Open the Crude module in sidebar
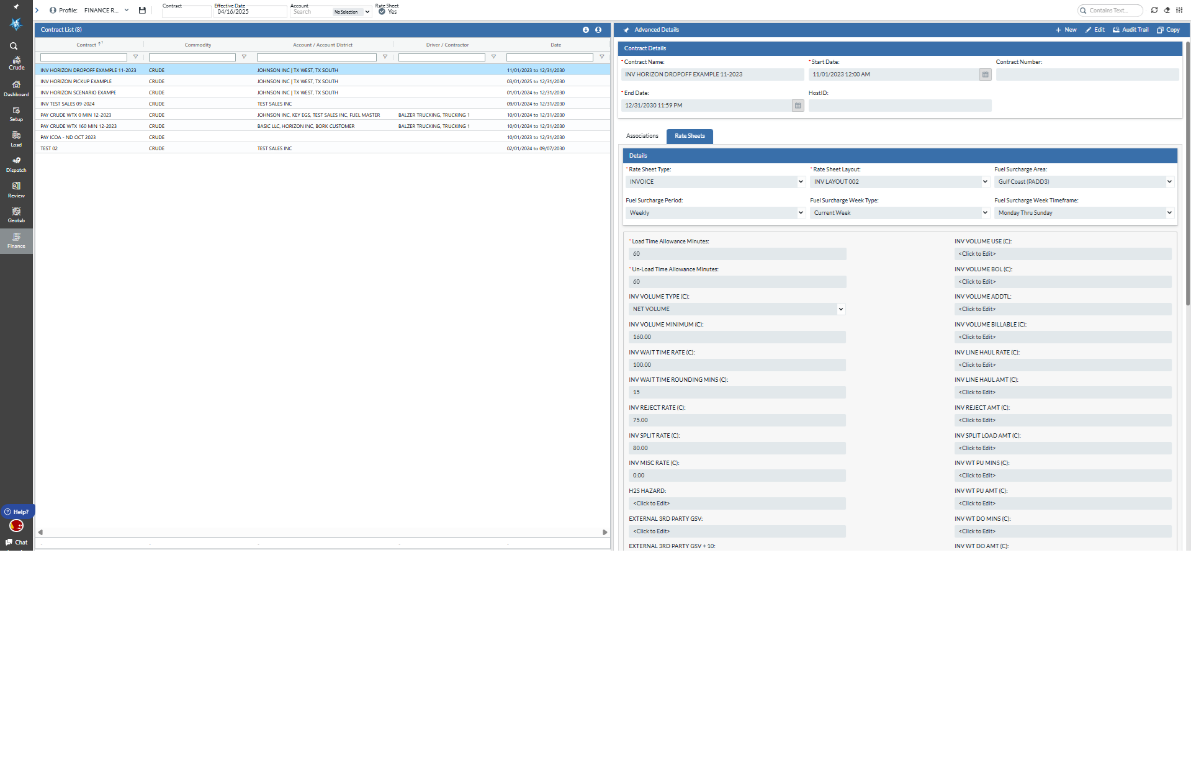Viewport: 1191px width, 776px height. tap(16, 63)
